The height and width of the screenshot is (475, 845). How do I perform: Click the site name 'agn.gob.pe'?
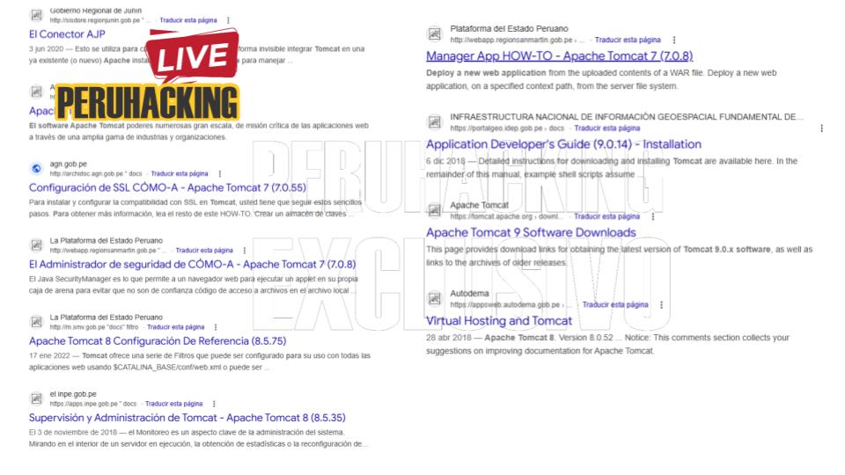click(x=69, y=164)
